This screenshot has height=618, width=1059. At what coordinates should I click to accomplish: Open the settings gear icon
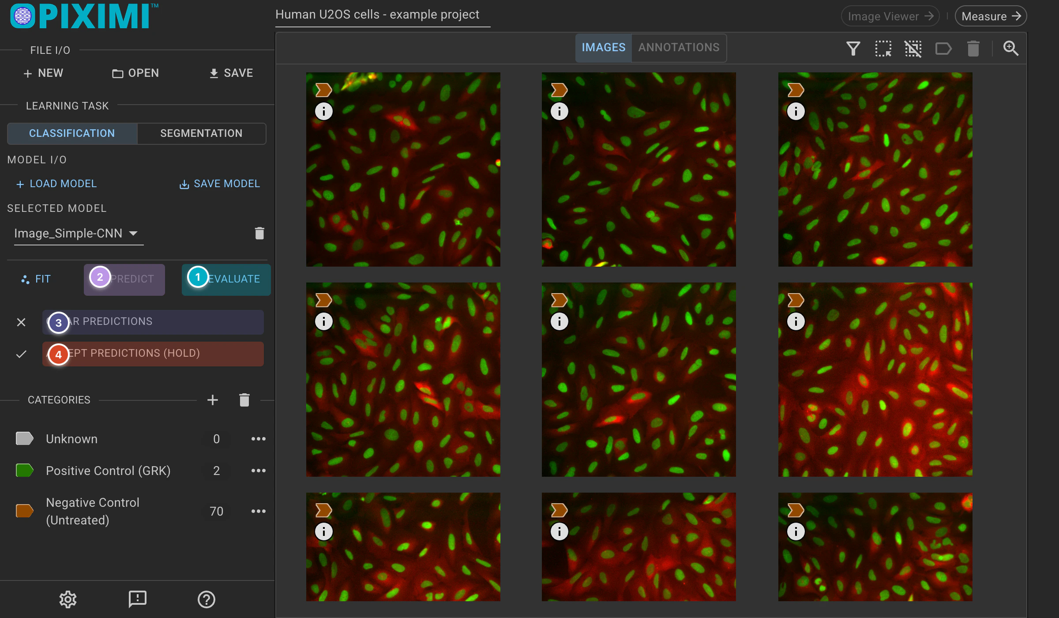[68, 599]
